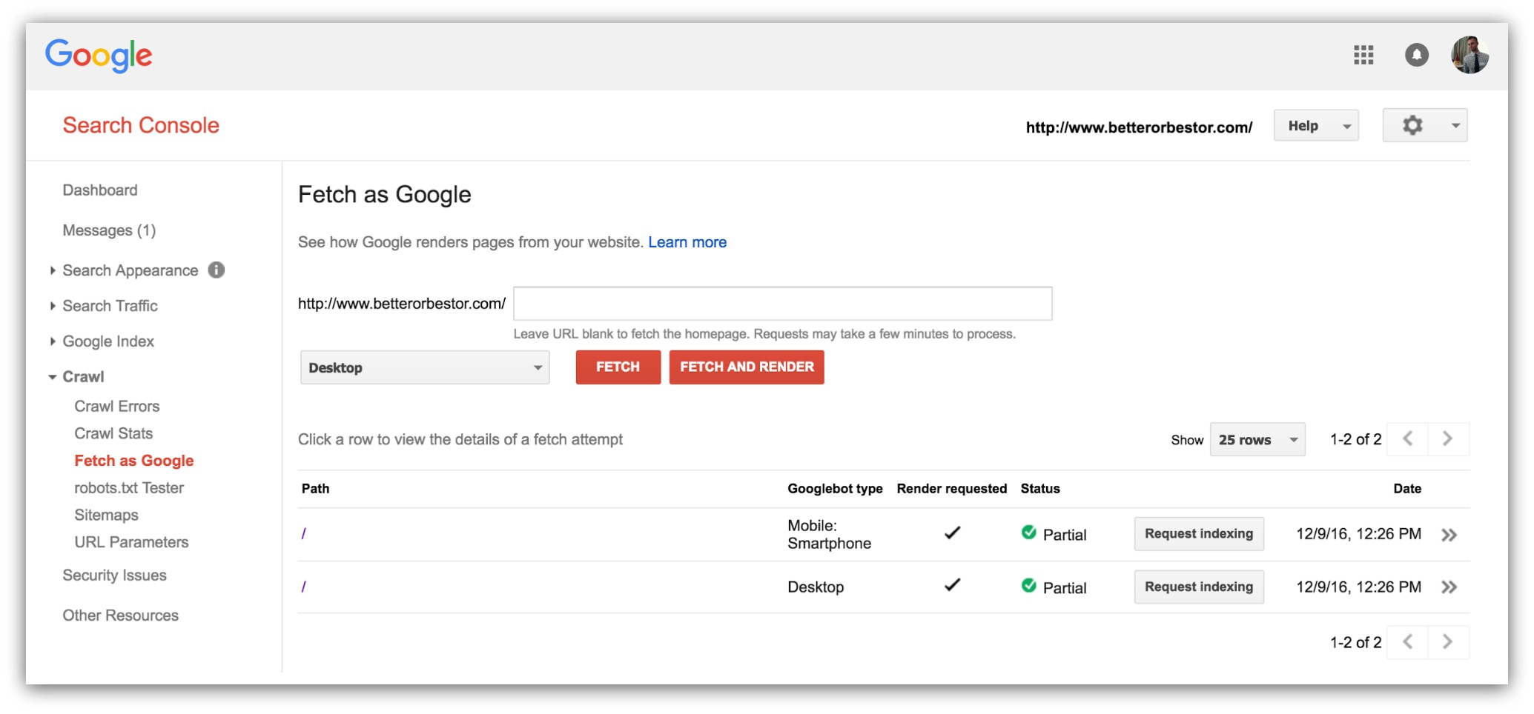Open the settings gear dropdown
This screenshot has height=714, width=1534.
(x=1424, y=125)
